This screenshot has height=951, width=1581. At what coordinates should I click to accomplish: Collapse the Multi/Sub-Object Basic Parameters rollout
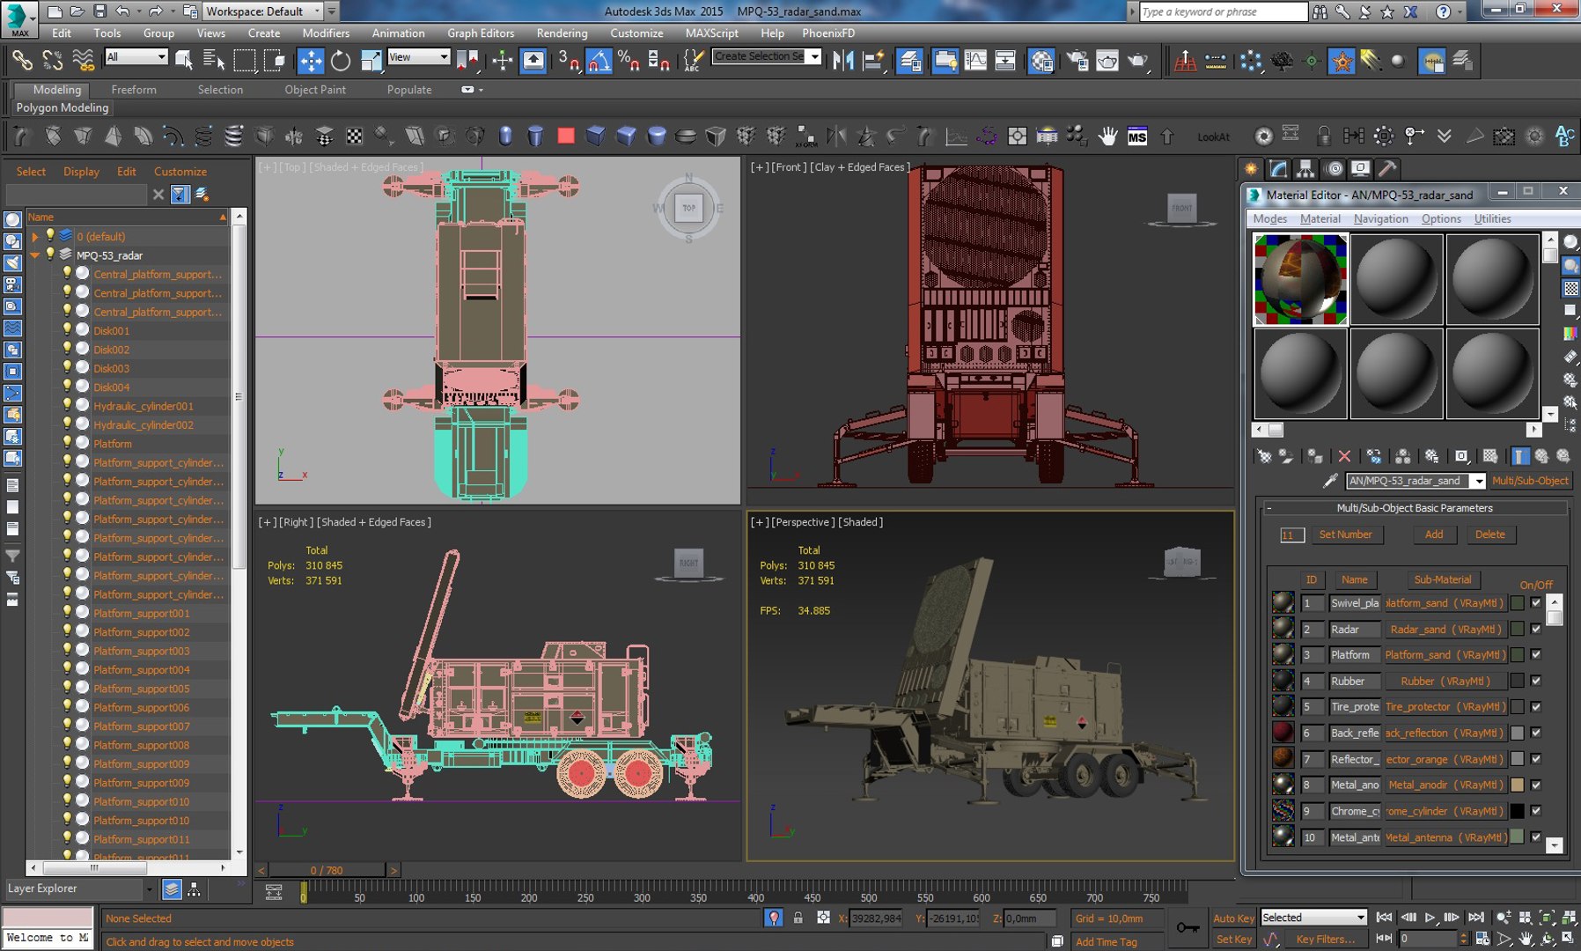1268,508
